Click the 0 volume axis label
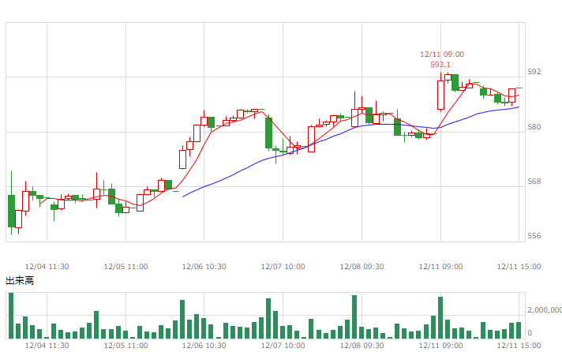562x352 pixels. click(530, 333)
